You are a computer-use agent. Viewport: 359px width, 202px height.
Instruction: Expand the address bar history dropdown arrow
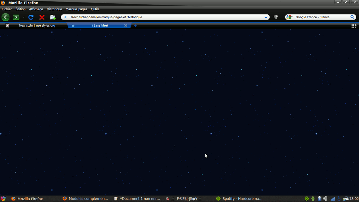point(266,17)
